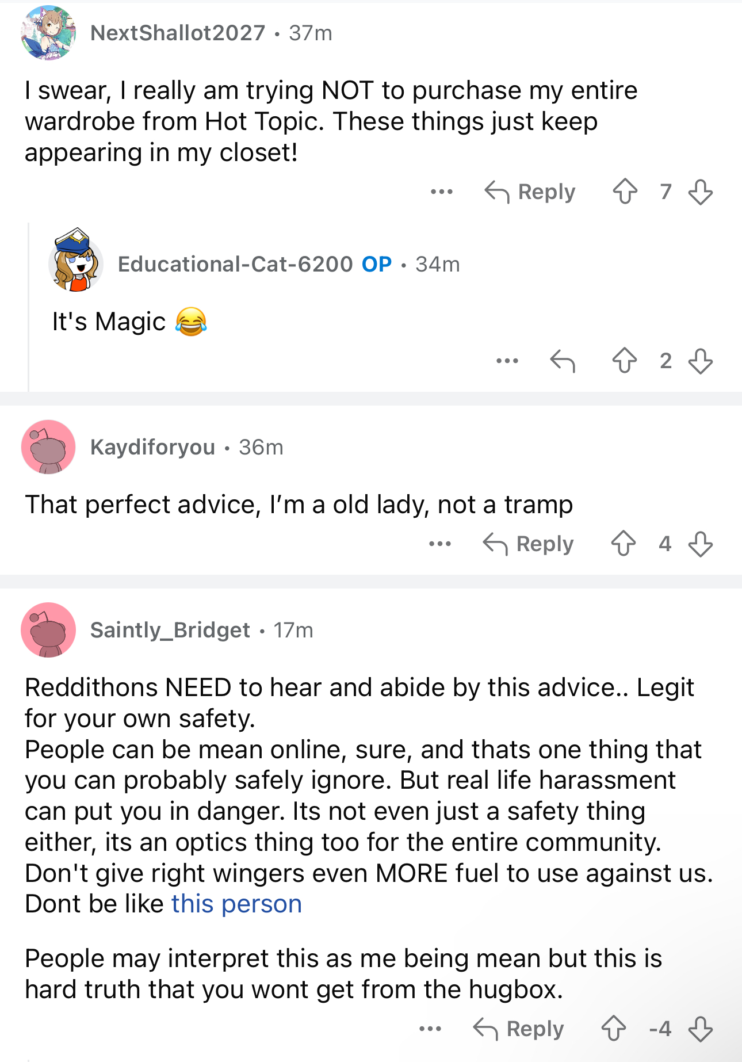This screenshot has height=1062, width=742.
Task: Reply to Kaydiforyou's comment
Action: tap(528, 544)
